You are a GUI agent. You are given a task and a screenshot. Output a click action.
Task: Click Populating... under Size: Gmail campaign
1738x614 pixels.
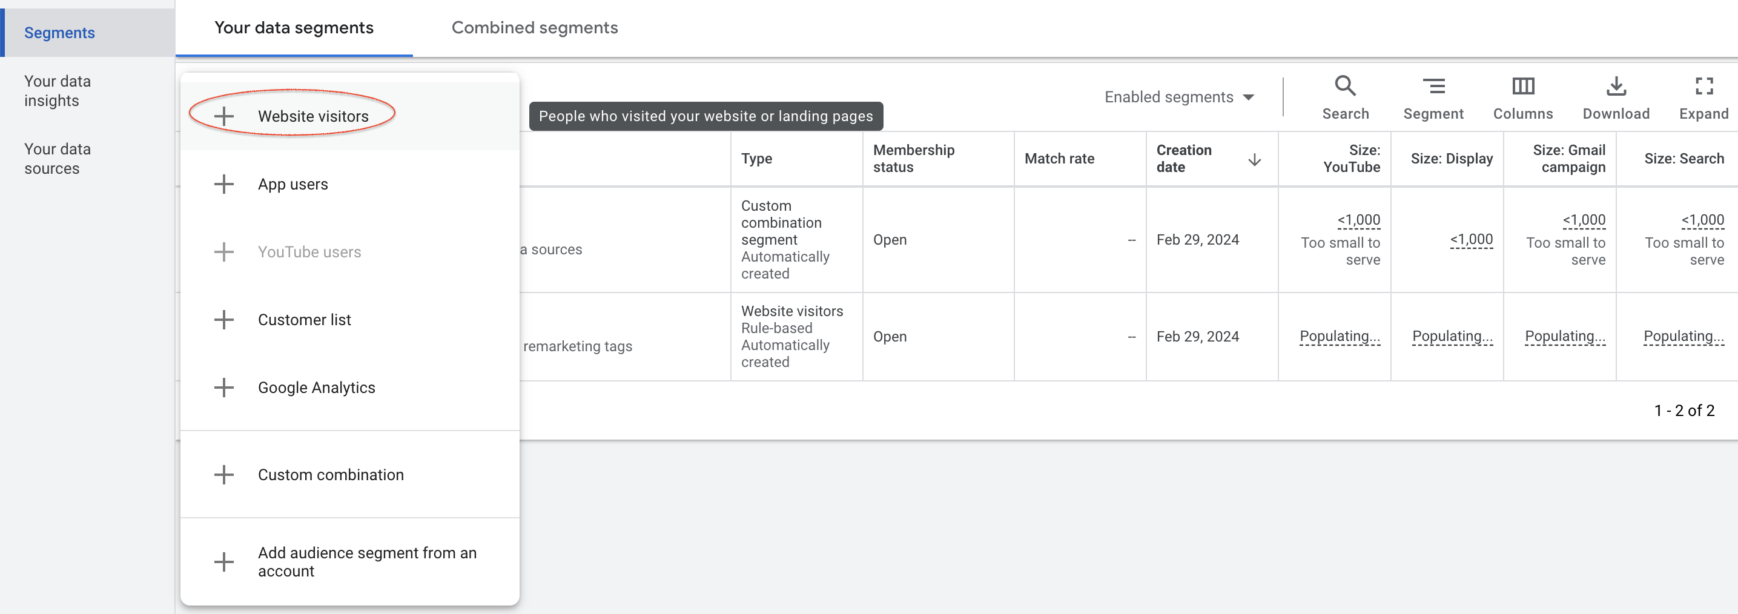tap(1565, 336)
